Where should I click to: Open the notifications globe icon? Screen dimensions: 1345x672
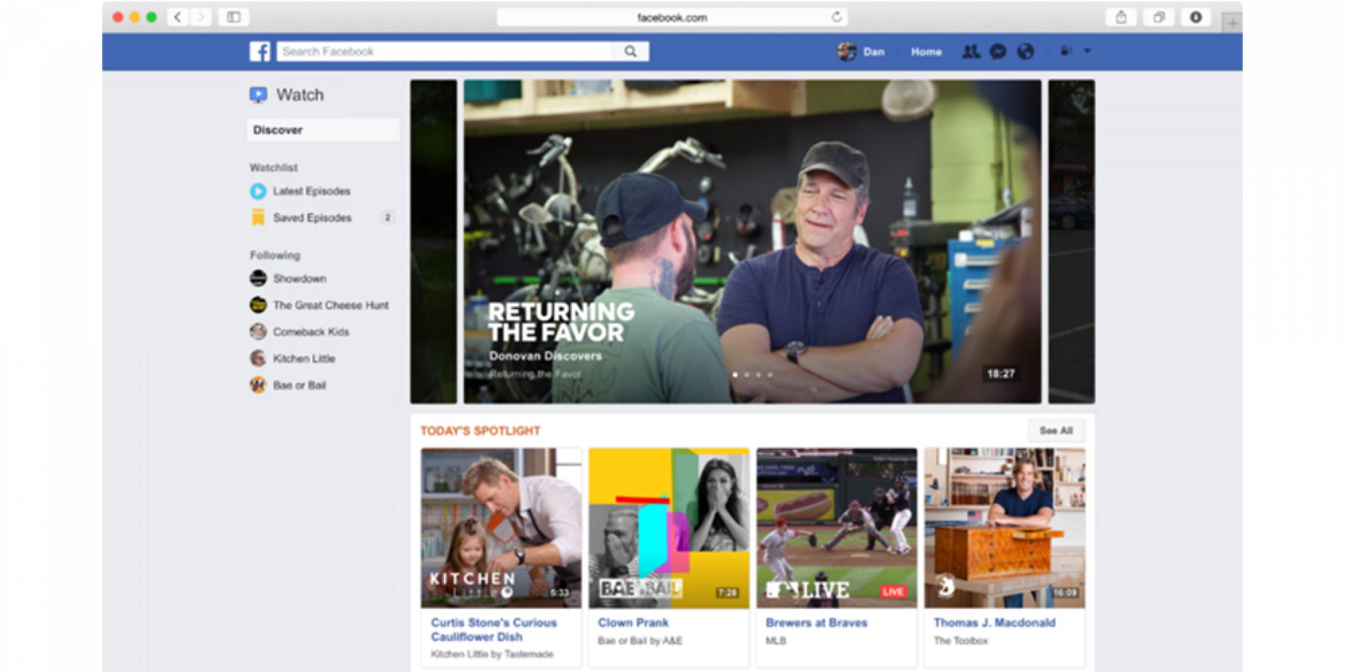click(x=1026, y=52)
